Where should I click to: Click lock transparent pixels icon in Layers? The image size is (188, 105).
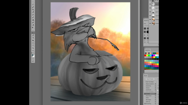pyautogui.click(x=153, y=1)
